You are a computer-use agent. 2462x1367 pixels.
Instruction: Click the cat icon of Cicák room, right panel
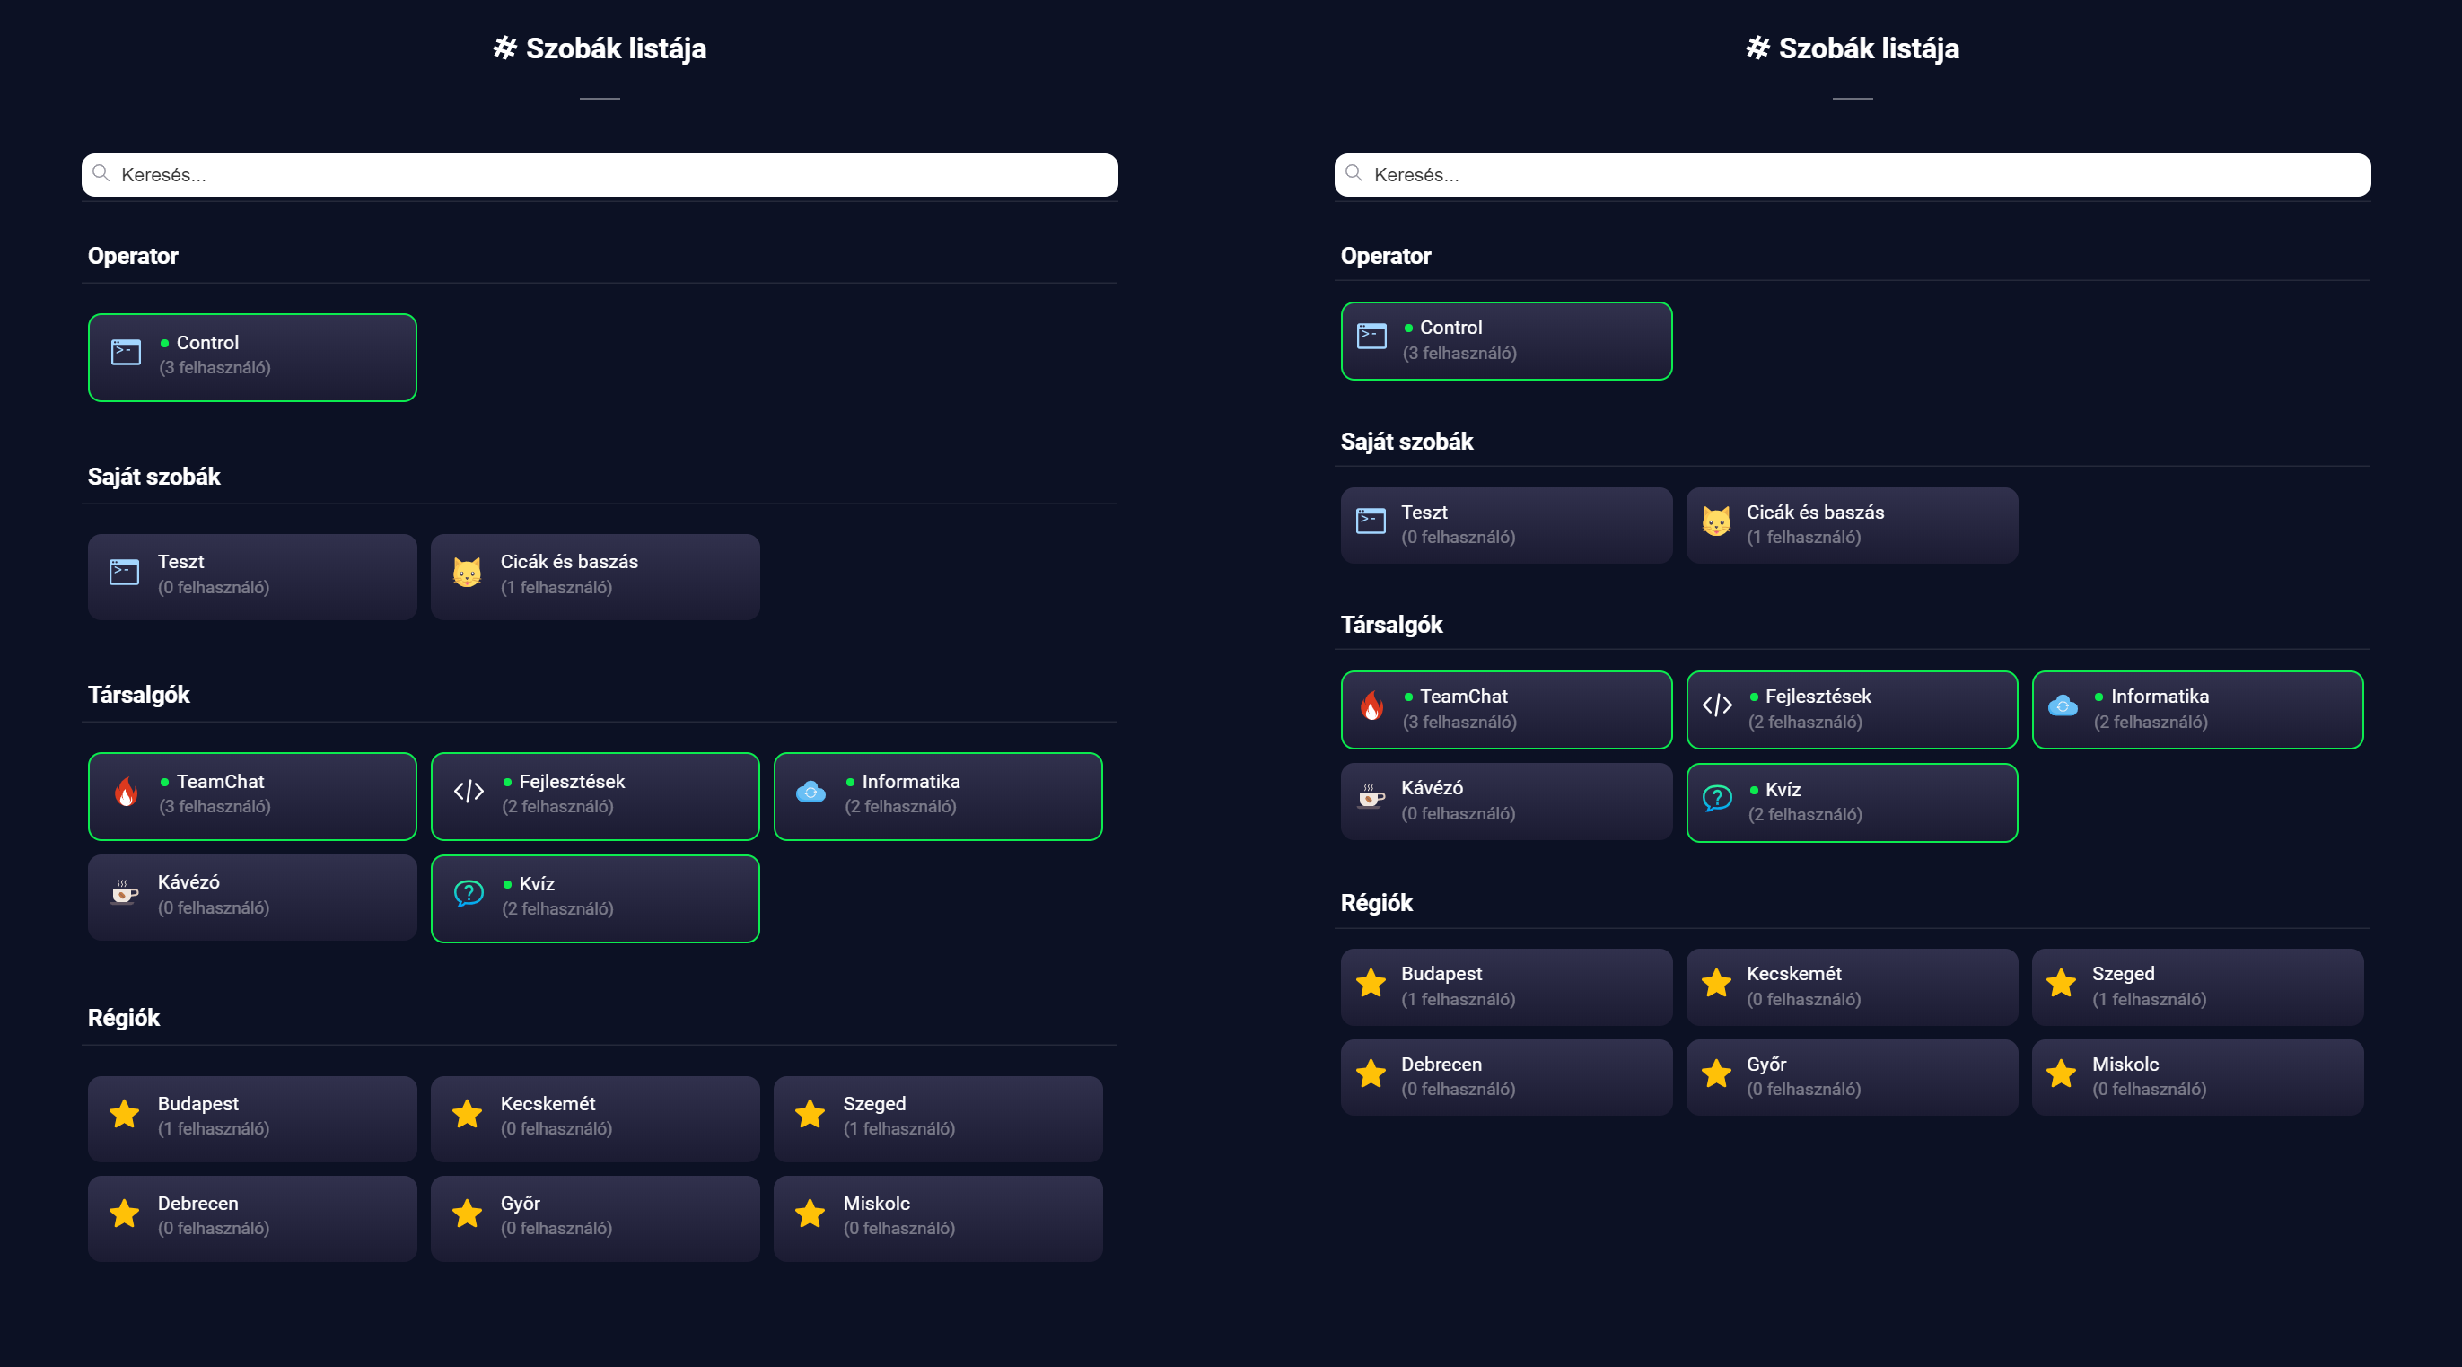point(1715,522)
